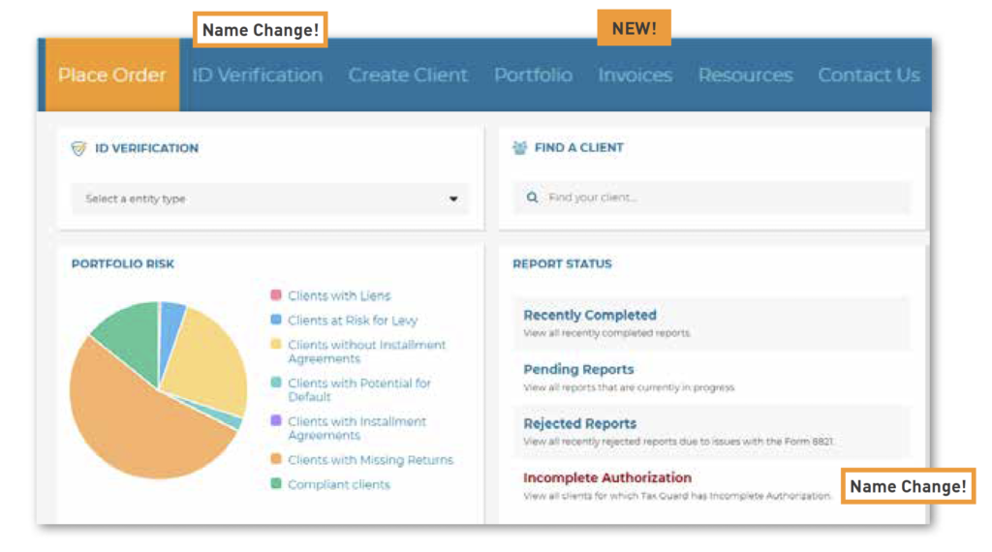Viewport: 992px width, 552px height.
Task: Open the Pending Reports link
Action: [x=578, y=370]
